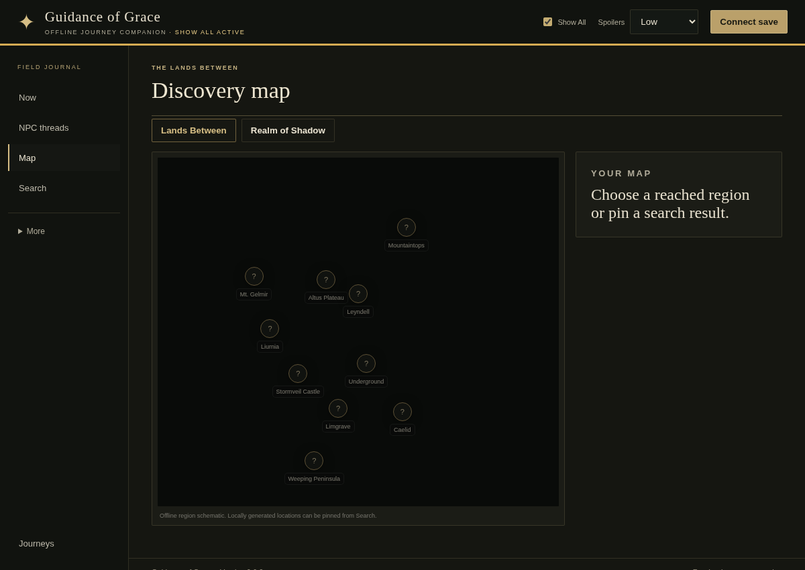Click the golden star logo icon

[x=26, y=22]
